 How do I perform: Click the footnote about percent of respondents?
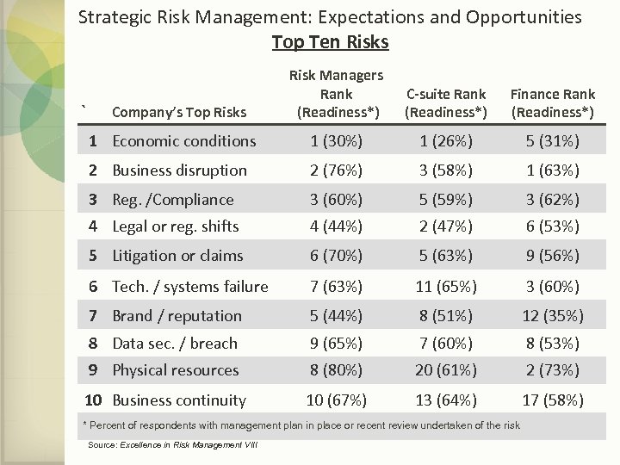[301, 425]
